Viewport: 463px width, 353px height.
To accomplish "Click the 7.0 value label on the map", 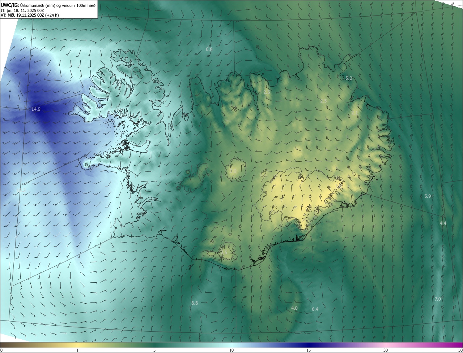I will [x=438, y=299].
